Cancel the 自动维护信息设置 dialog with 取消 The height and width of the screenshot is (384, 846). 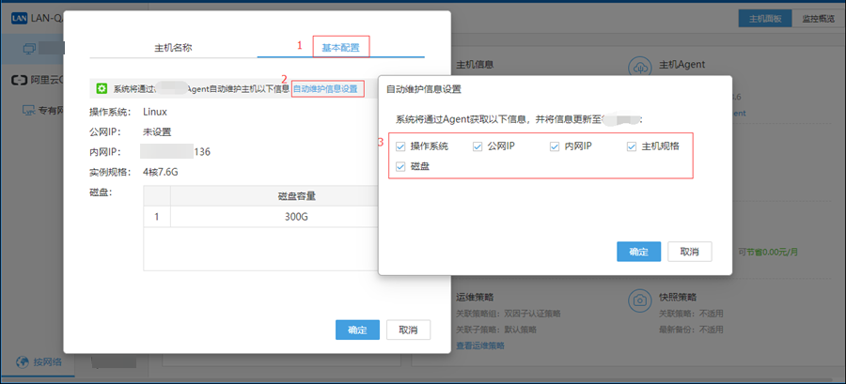tap(689, 252)
